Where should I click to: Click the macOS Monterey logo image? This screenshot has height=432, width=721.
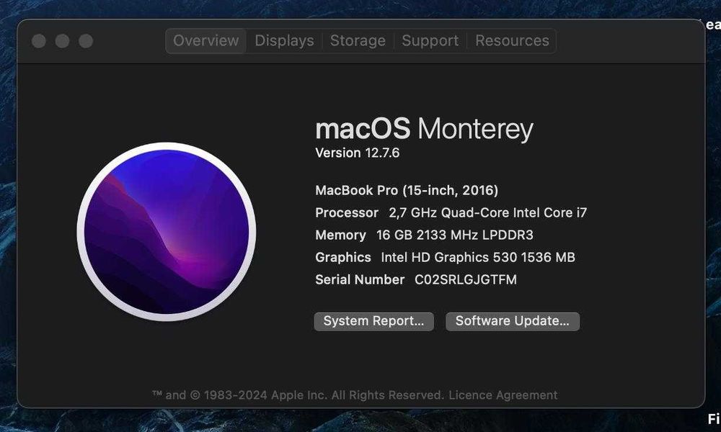(167, 232)
